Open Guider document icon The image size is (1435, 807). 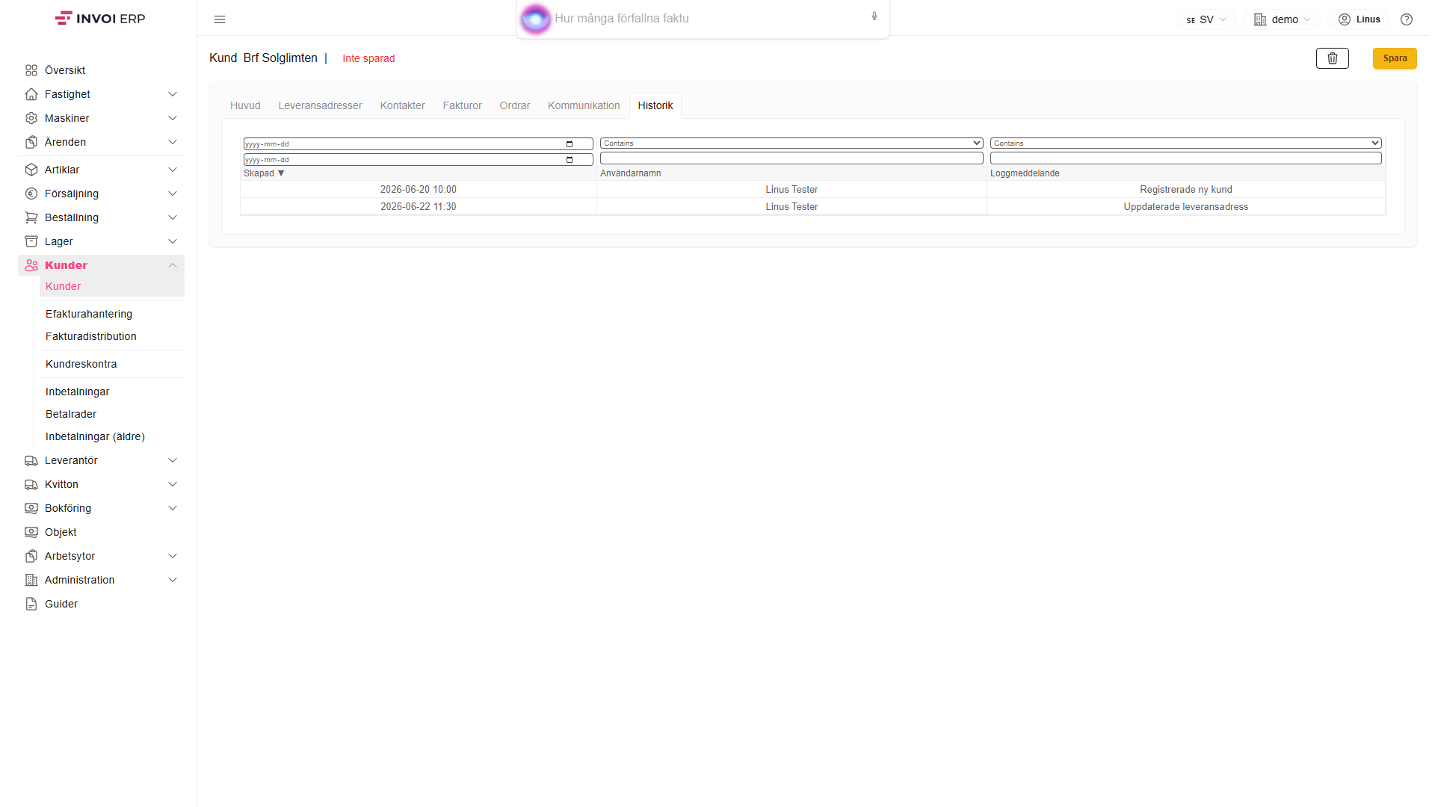click(31, 604)
